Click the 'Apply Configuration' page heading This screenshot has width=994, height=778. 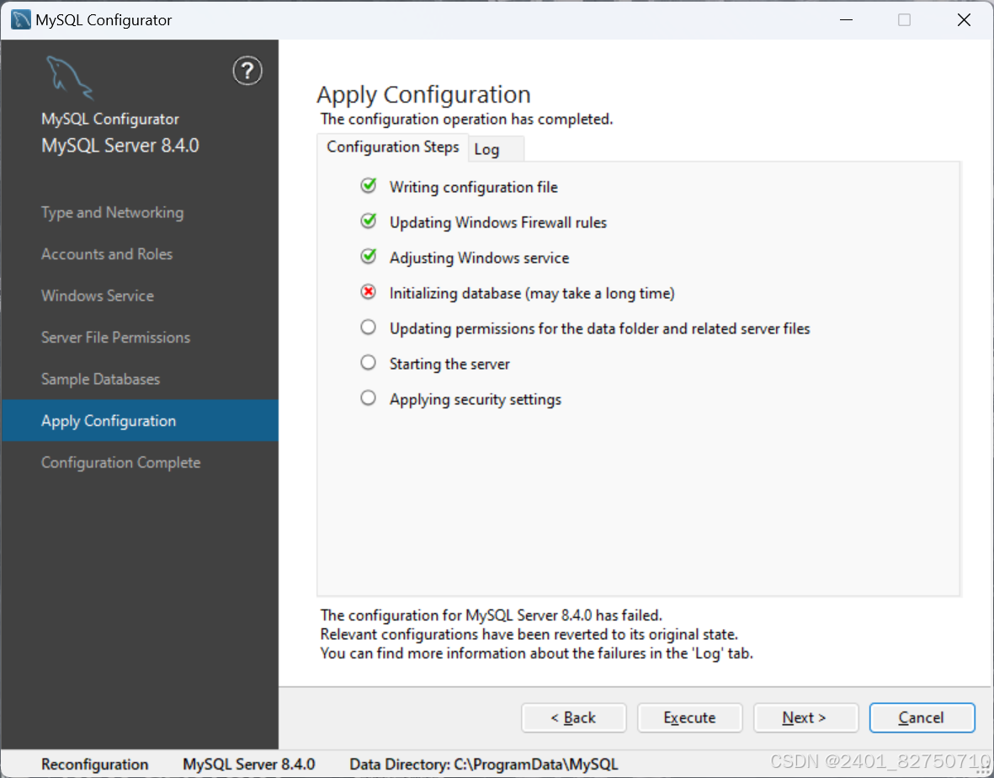click(x=423, y=94)
